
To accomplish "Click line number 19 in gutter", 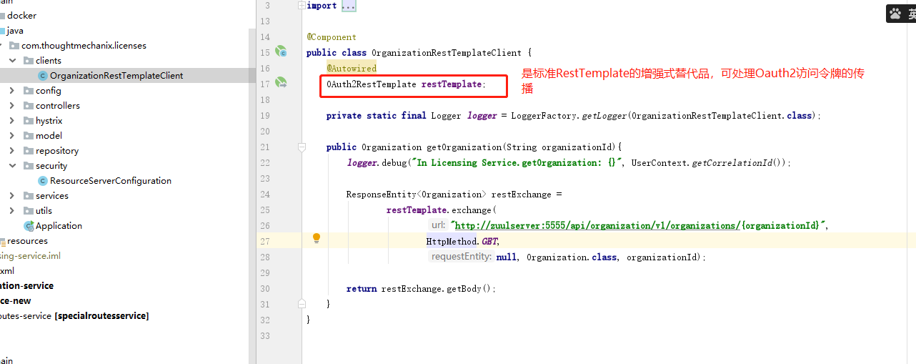I will click(265, 116).
